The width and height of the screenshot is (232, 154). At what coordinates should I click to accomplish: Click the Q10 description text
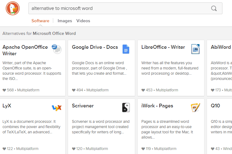pyautogui.click(x=221, y=127)
